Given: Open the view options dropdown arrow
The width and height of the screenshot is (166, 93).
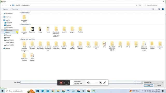Looking at the screenshot, I should (x=156, y=9).
